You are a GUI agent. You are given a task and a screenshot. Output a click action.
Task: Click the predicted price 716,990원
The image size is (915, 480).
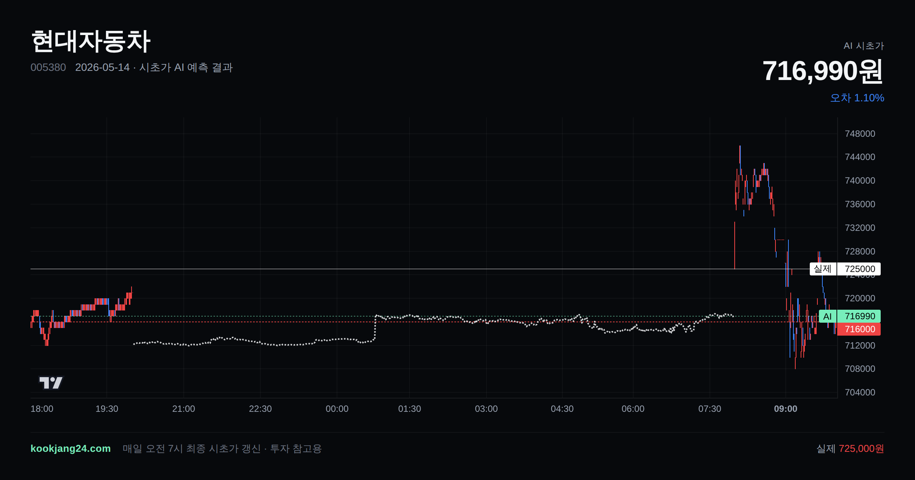coord(823,71)
